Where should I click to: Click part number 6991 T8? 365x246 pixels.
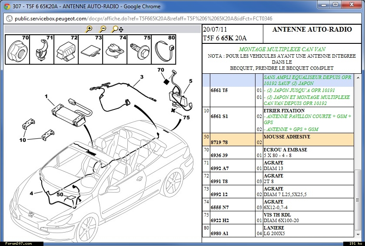click(219, 181)
